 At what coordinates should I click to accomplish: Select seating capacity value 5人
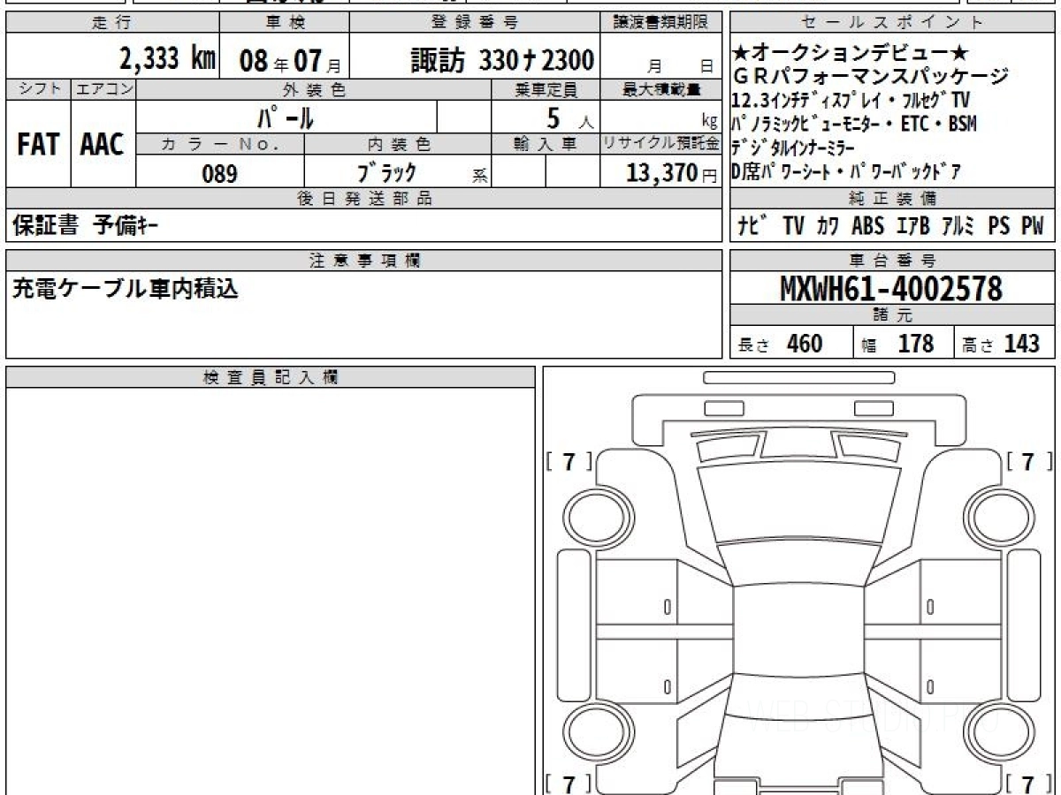pos(569,117)
